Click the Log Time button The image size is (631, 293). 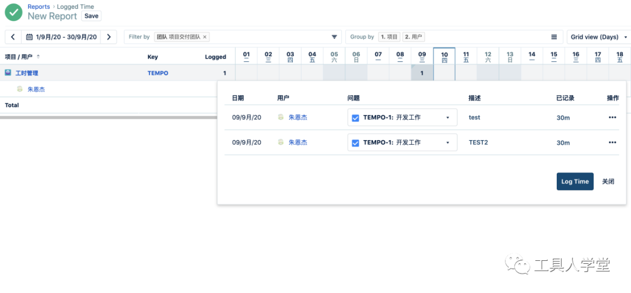pyautogui.click(x=575, y=182)
